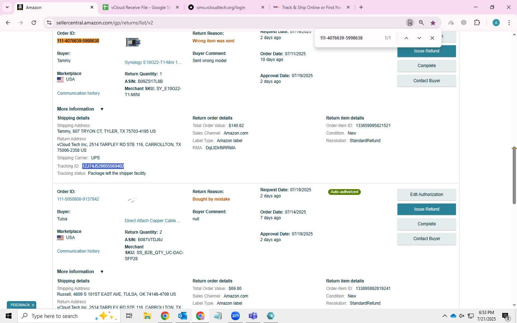Issue Refund for Tammy's order
Screen dimensions: 517x323
[x=427, y=51]
